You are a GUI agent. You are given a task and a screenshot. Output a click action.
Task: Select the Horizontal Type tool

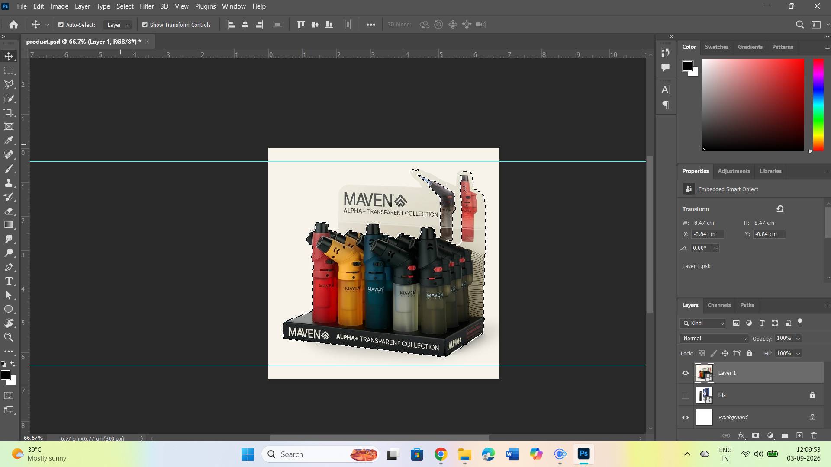point(9,281)
